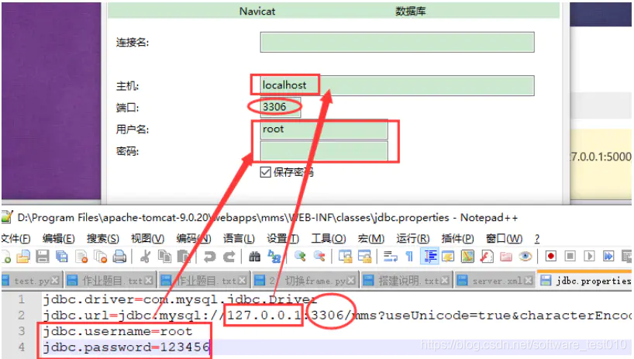Click the Save All toolbar icon
634x359 pixels.
click(62, 257)
